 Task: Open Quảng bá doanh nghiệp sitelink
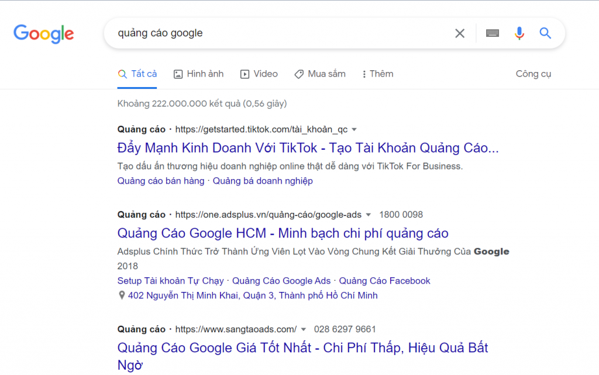(x=263, y=181)
